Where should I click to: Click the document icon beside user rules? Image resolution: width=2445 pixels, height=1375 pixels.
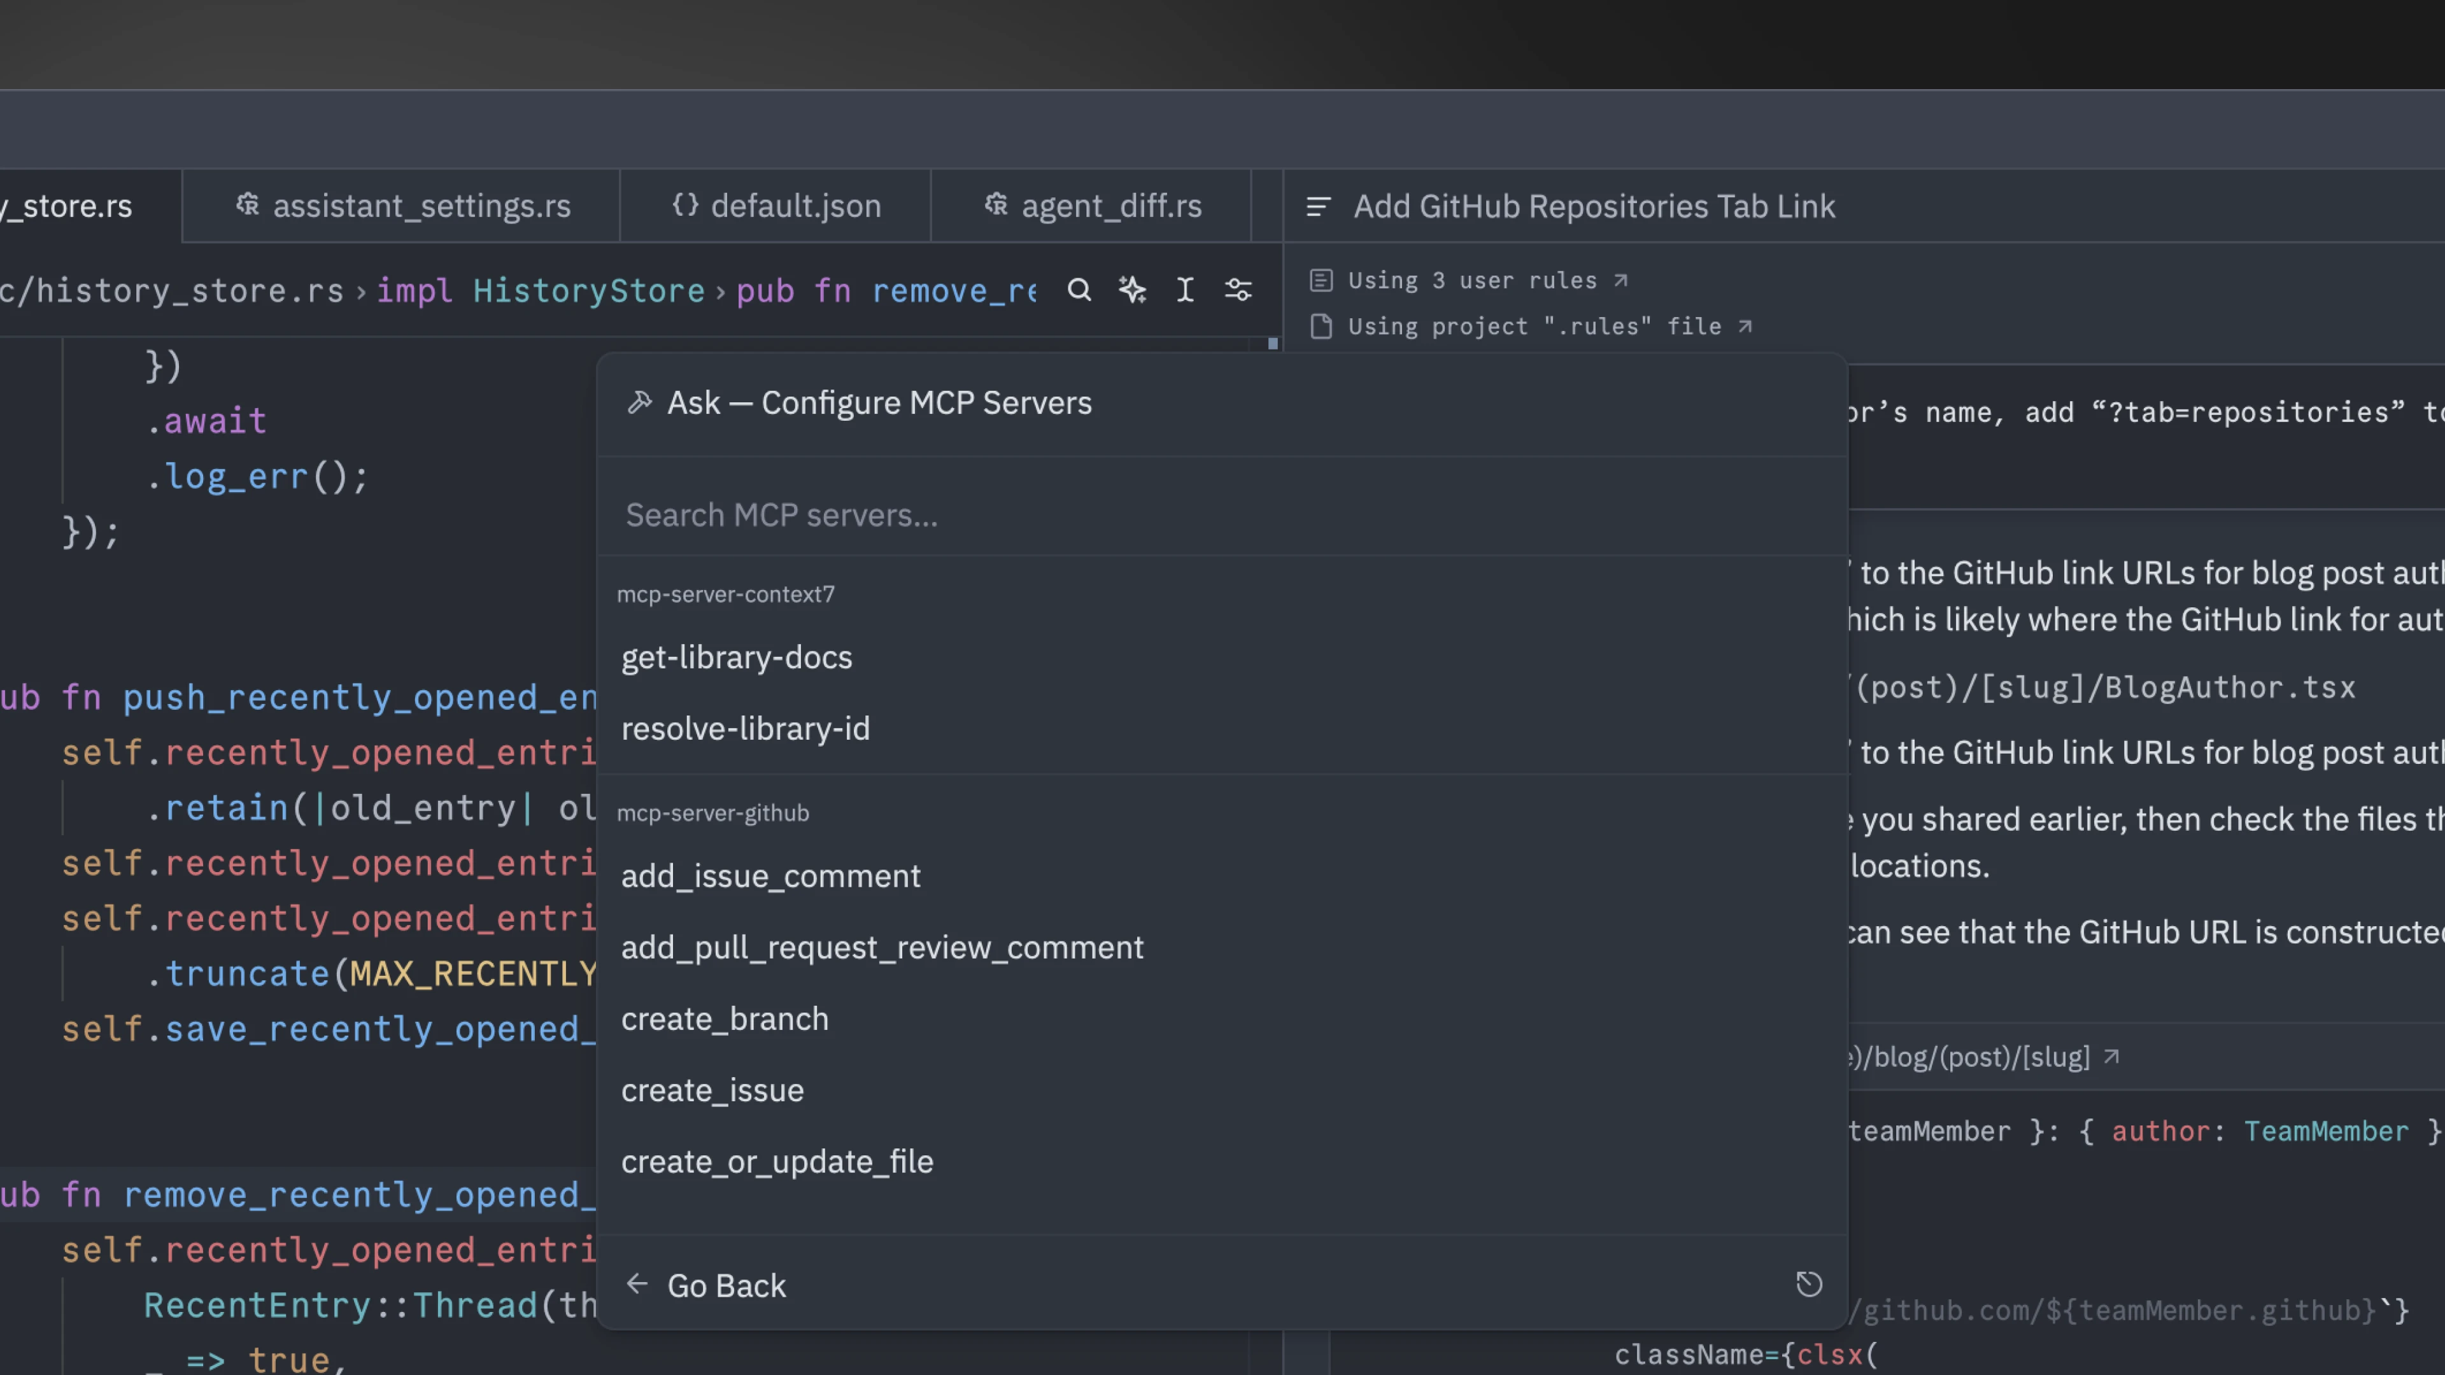1321,280
